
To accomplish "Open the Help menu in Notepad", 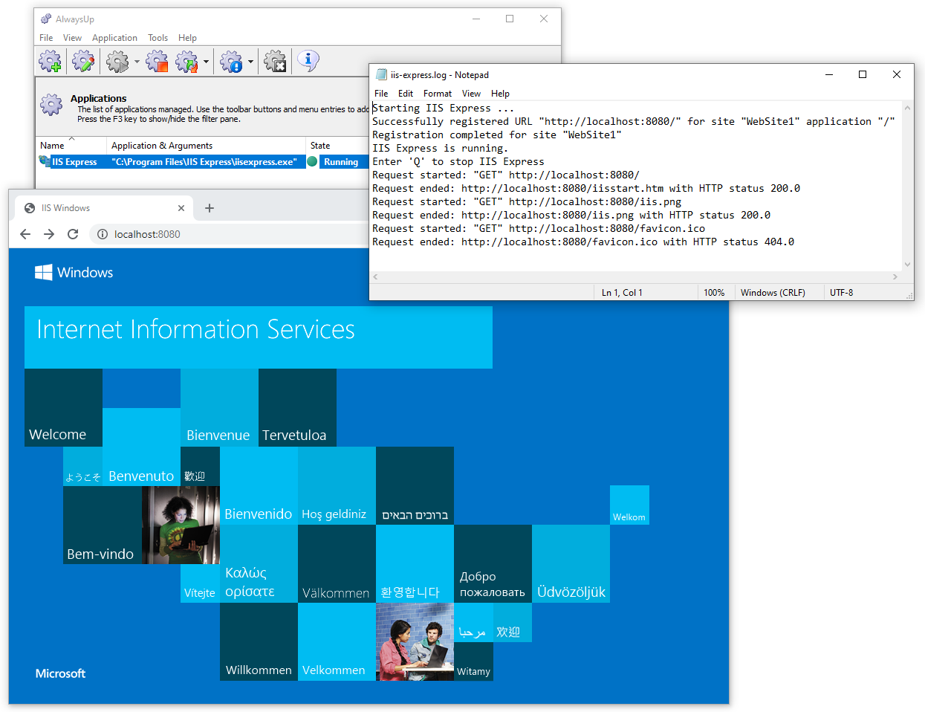I will pyautogui.click(x=500, y=94).
